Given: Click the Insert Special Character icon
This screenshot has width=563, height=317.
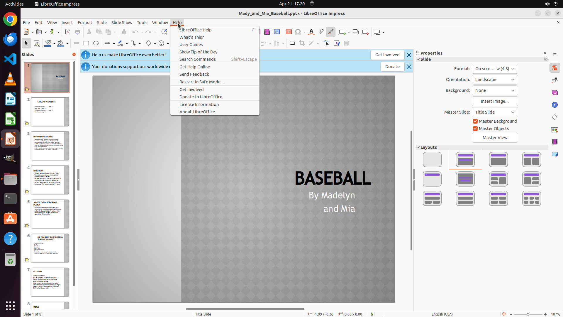Looking at the screenshot, I should tap(298, 32).
